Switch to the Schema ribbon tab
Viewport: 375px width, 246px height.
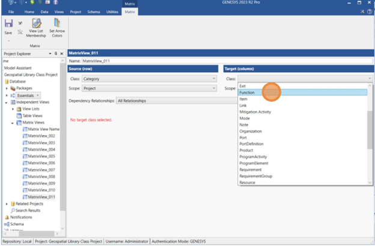click(x=93, y=11)
